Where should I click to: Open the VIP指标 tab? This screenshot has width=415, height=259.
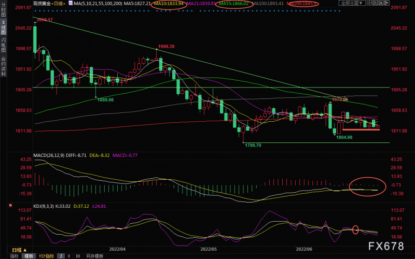pos(46,256)
